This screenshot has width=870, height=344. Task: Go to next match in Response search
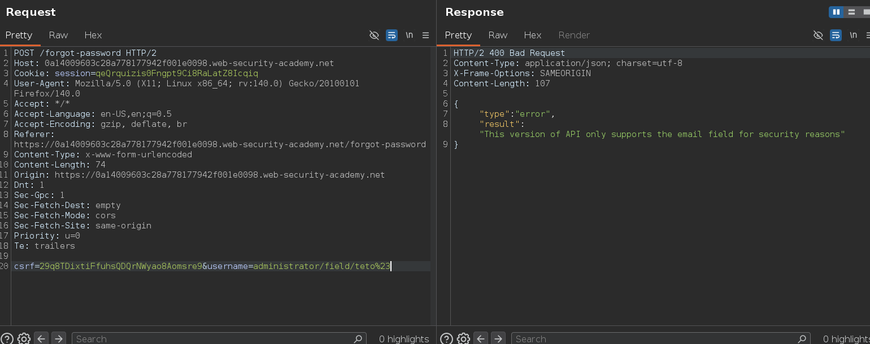pos(498,338)
